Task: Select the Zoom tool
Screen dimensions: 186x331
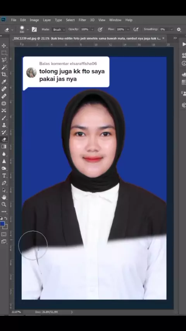Action: [x=4, y=204]
